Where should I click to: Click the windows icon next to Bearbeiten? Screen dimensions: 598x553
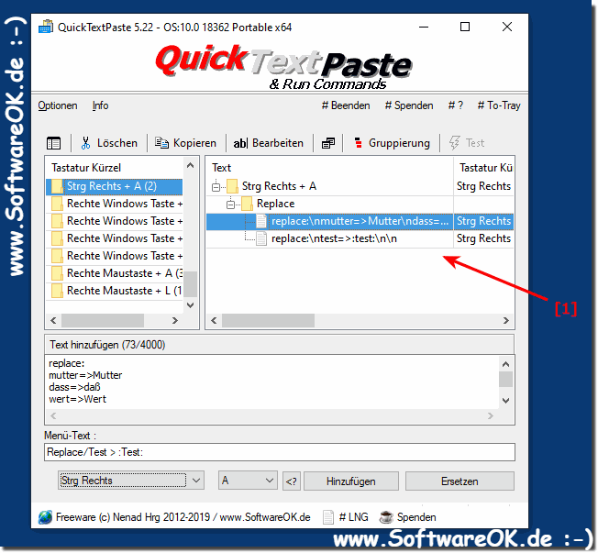tap(328, 143)
